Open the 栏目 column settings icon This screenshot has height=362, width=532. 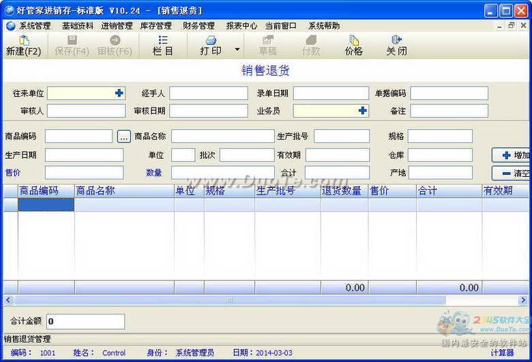pos(163,40)
